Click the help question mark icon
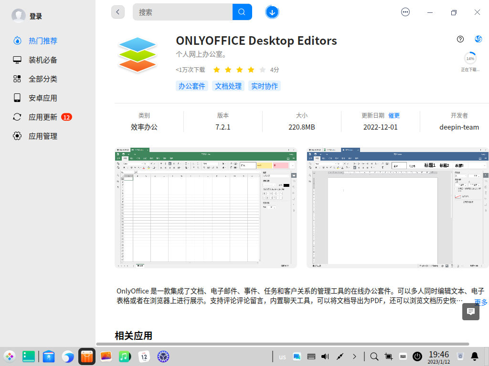 tap(460, 39)
